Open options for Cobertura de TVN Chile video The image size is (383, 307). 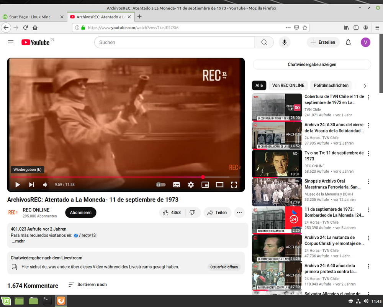[368, 97]
